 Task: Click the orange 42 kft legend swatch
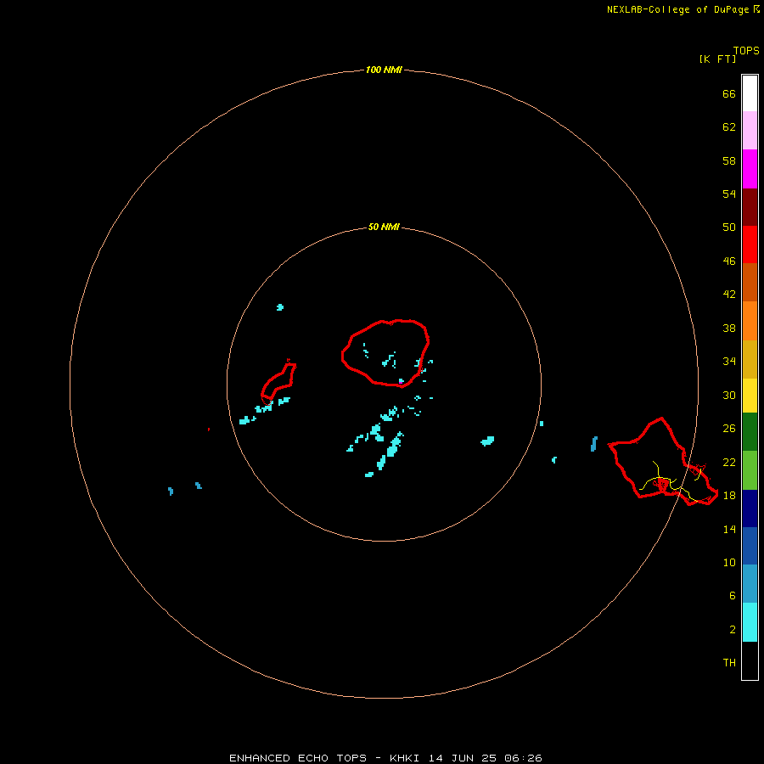tap(750, 321)
